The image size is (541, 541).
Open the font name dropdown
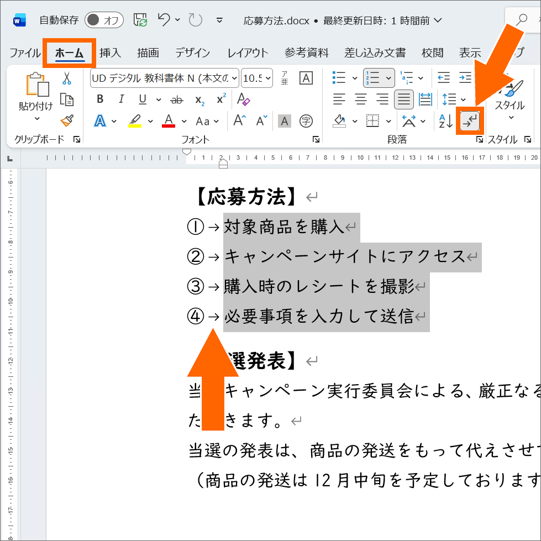tap(234, 78)
